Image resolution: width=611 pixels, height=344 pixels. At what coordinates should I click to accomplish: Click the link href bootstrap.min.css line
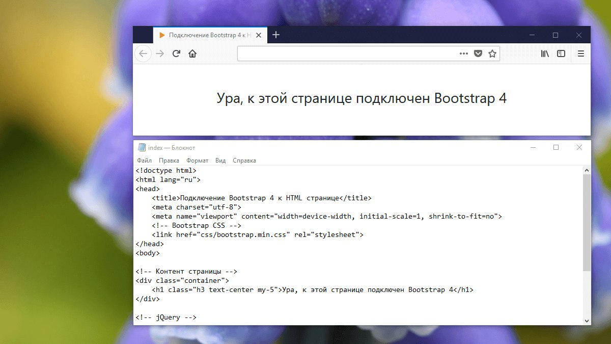point(258,235)
